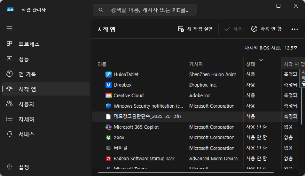Switch to the 성능 tab
Screen dimensions: 305x176
[24, 59]
